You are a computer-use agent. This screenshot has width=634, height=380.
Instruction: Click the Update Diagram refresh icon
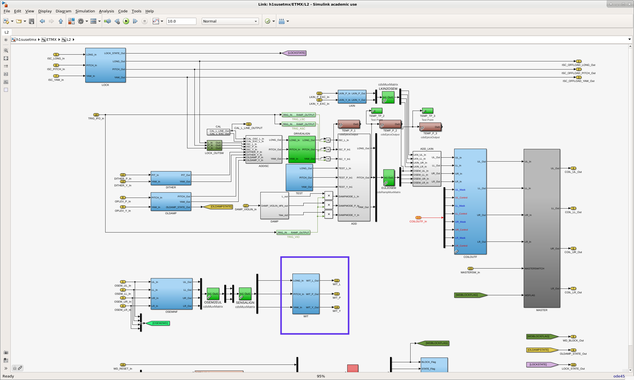[107, 21]
